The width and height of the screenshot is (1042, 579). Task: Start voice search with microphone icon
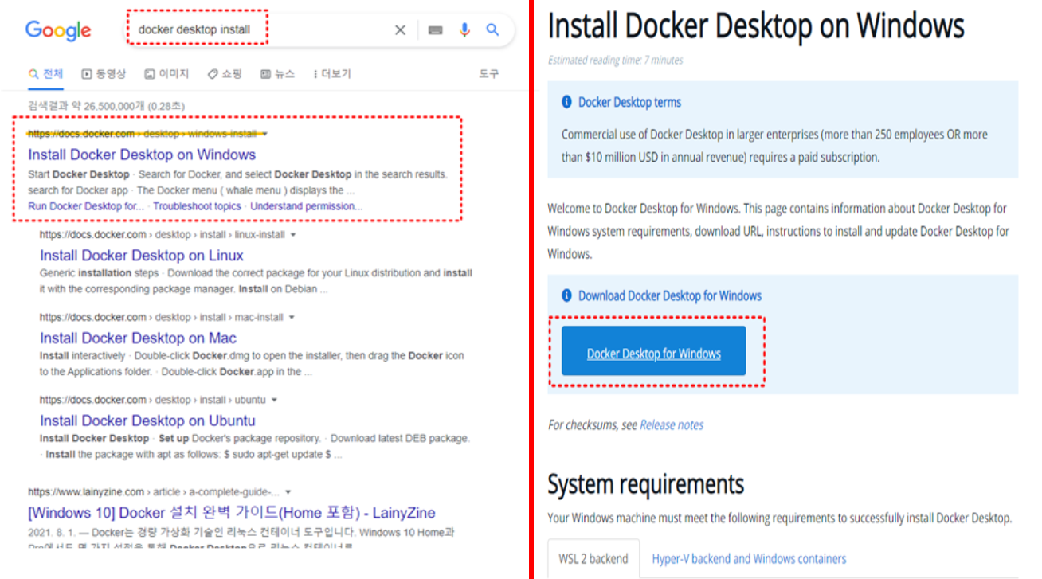pos(464,30)
